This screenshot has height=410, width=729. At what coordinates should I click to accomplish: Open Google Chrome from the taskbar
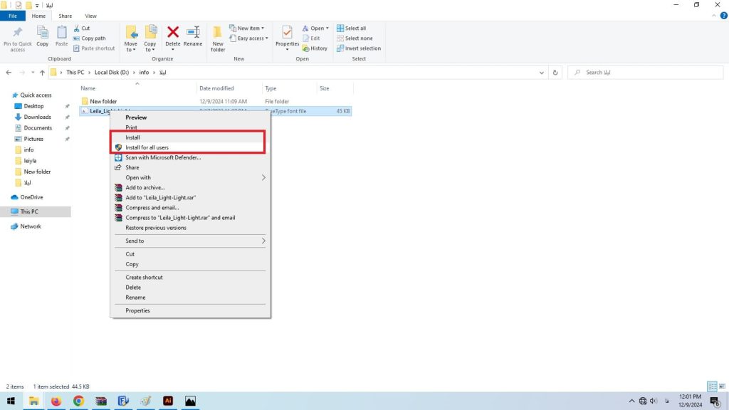point(78,401)
